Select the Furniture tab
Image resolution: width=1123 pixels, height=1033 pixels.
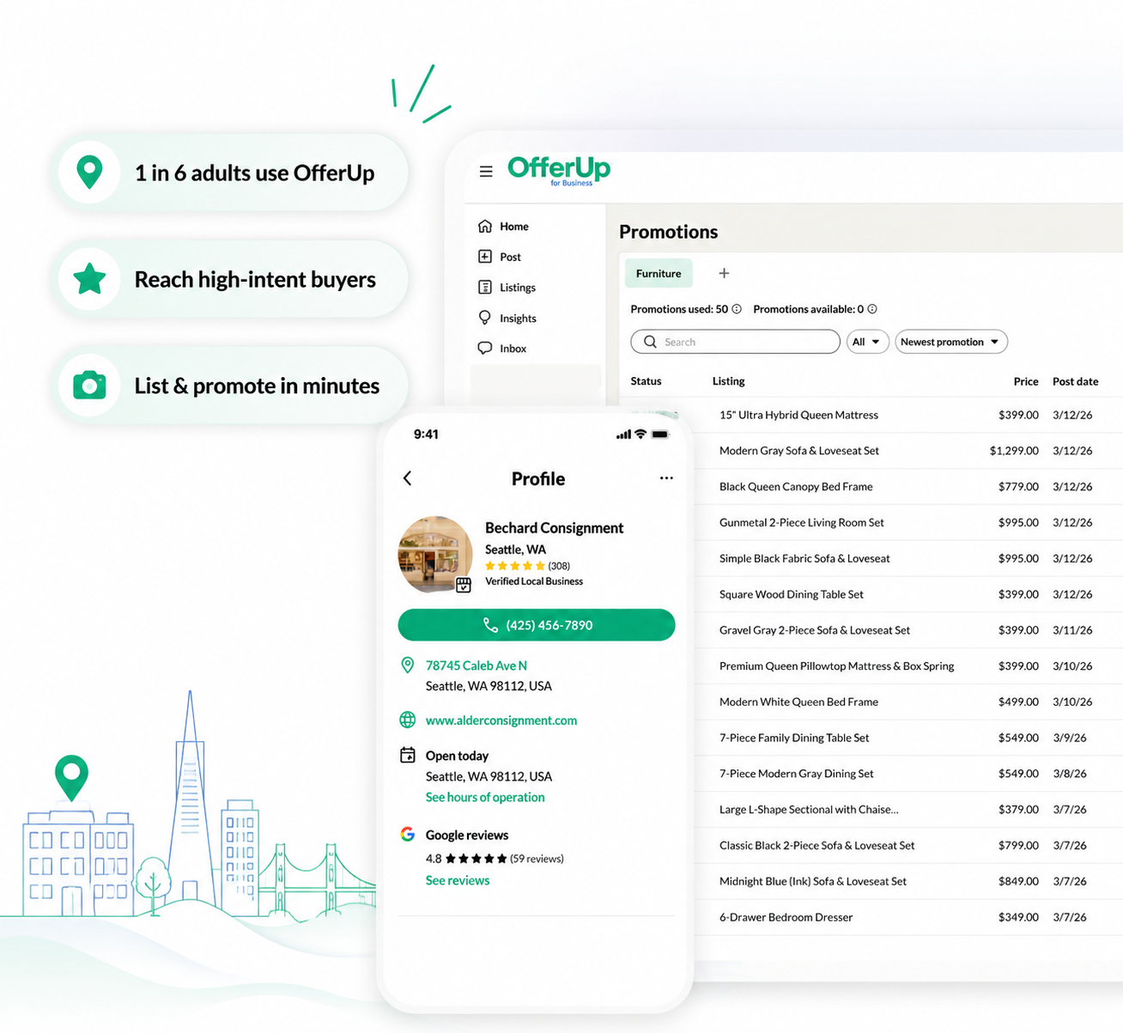pos(659,273)
